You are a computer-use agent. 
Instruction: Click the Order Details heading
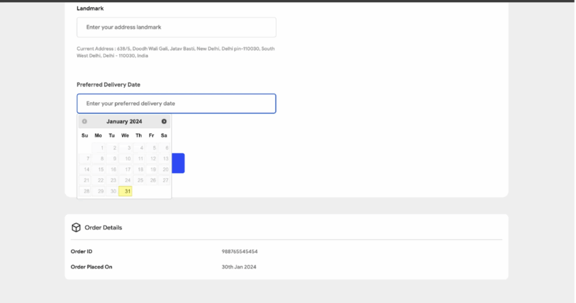(x=103, y=228)
